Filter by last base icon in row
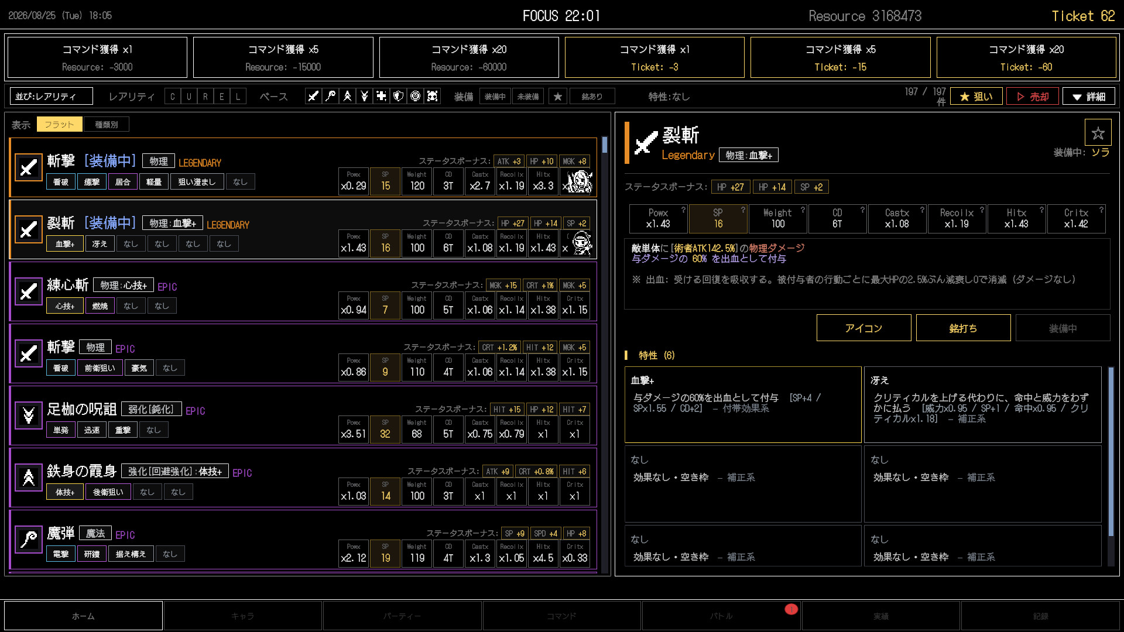This screenshot has width=1124, height=632. (x=433, y=97)
